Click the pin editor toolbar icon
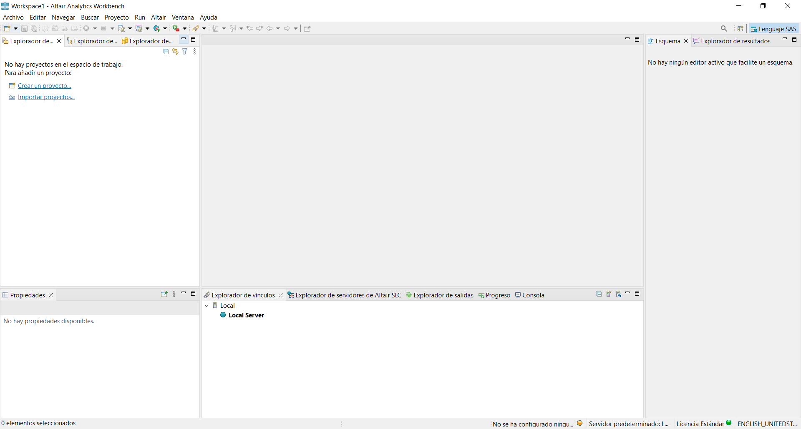Image resolution: width=801 pixels, height=429 pixels. (307, 28)
